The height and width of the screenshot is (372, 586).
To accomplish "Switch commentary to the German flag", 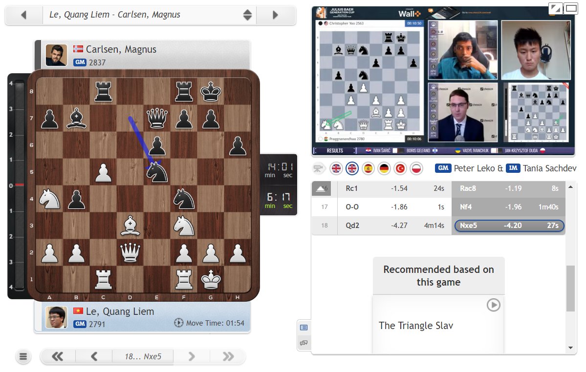I will coord(384,168).
